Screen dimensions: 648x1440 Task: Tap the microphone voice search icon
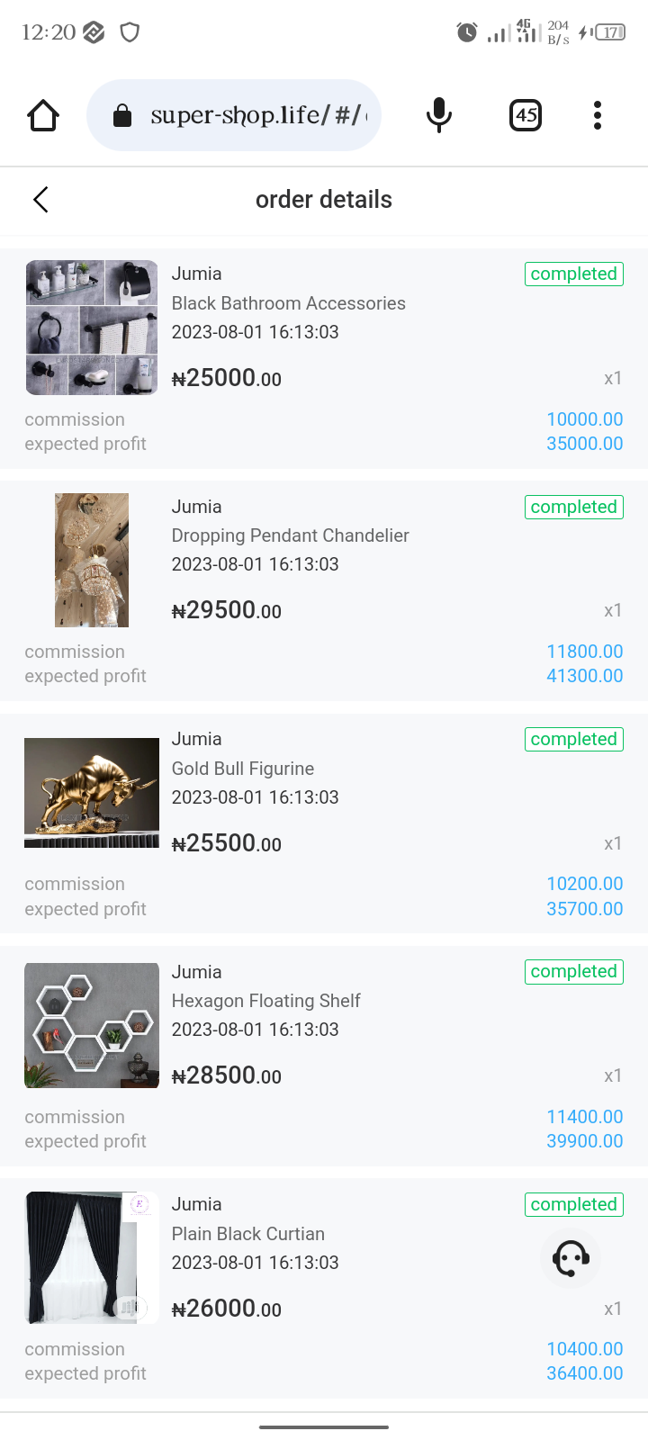point(438,115)
